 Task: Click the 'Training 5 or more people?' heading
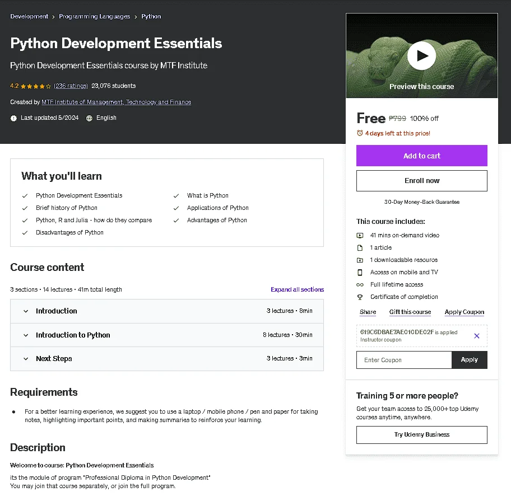tap(407, 396)
